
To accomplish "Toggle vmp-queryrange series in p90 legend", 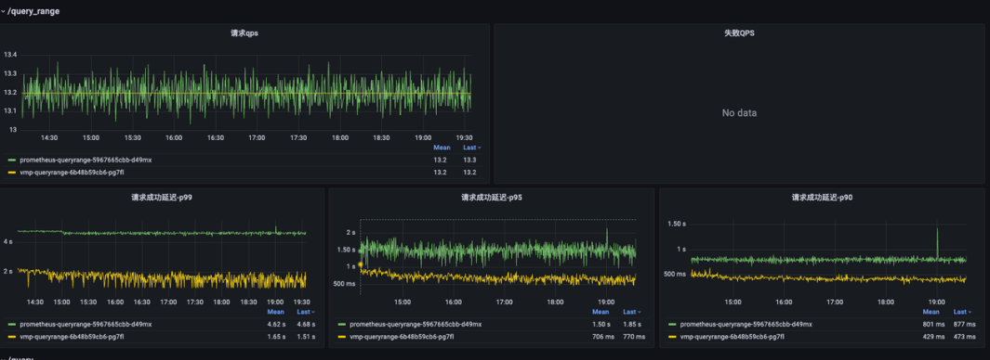I will [733, 337].
